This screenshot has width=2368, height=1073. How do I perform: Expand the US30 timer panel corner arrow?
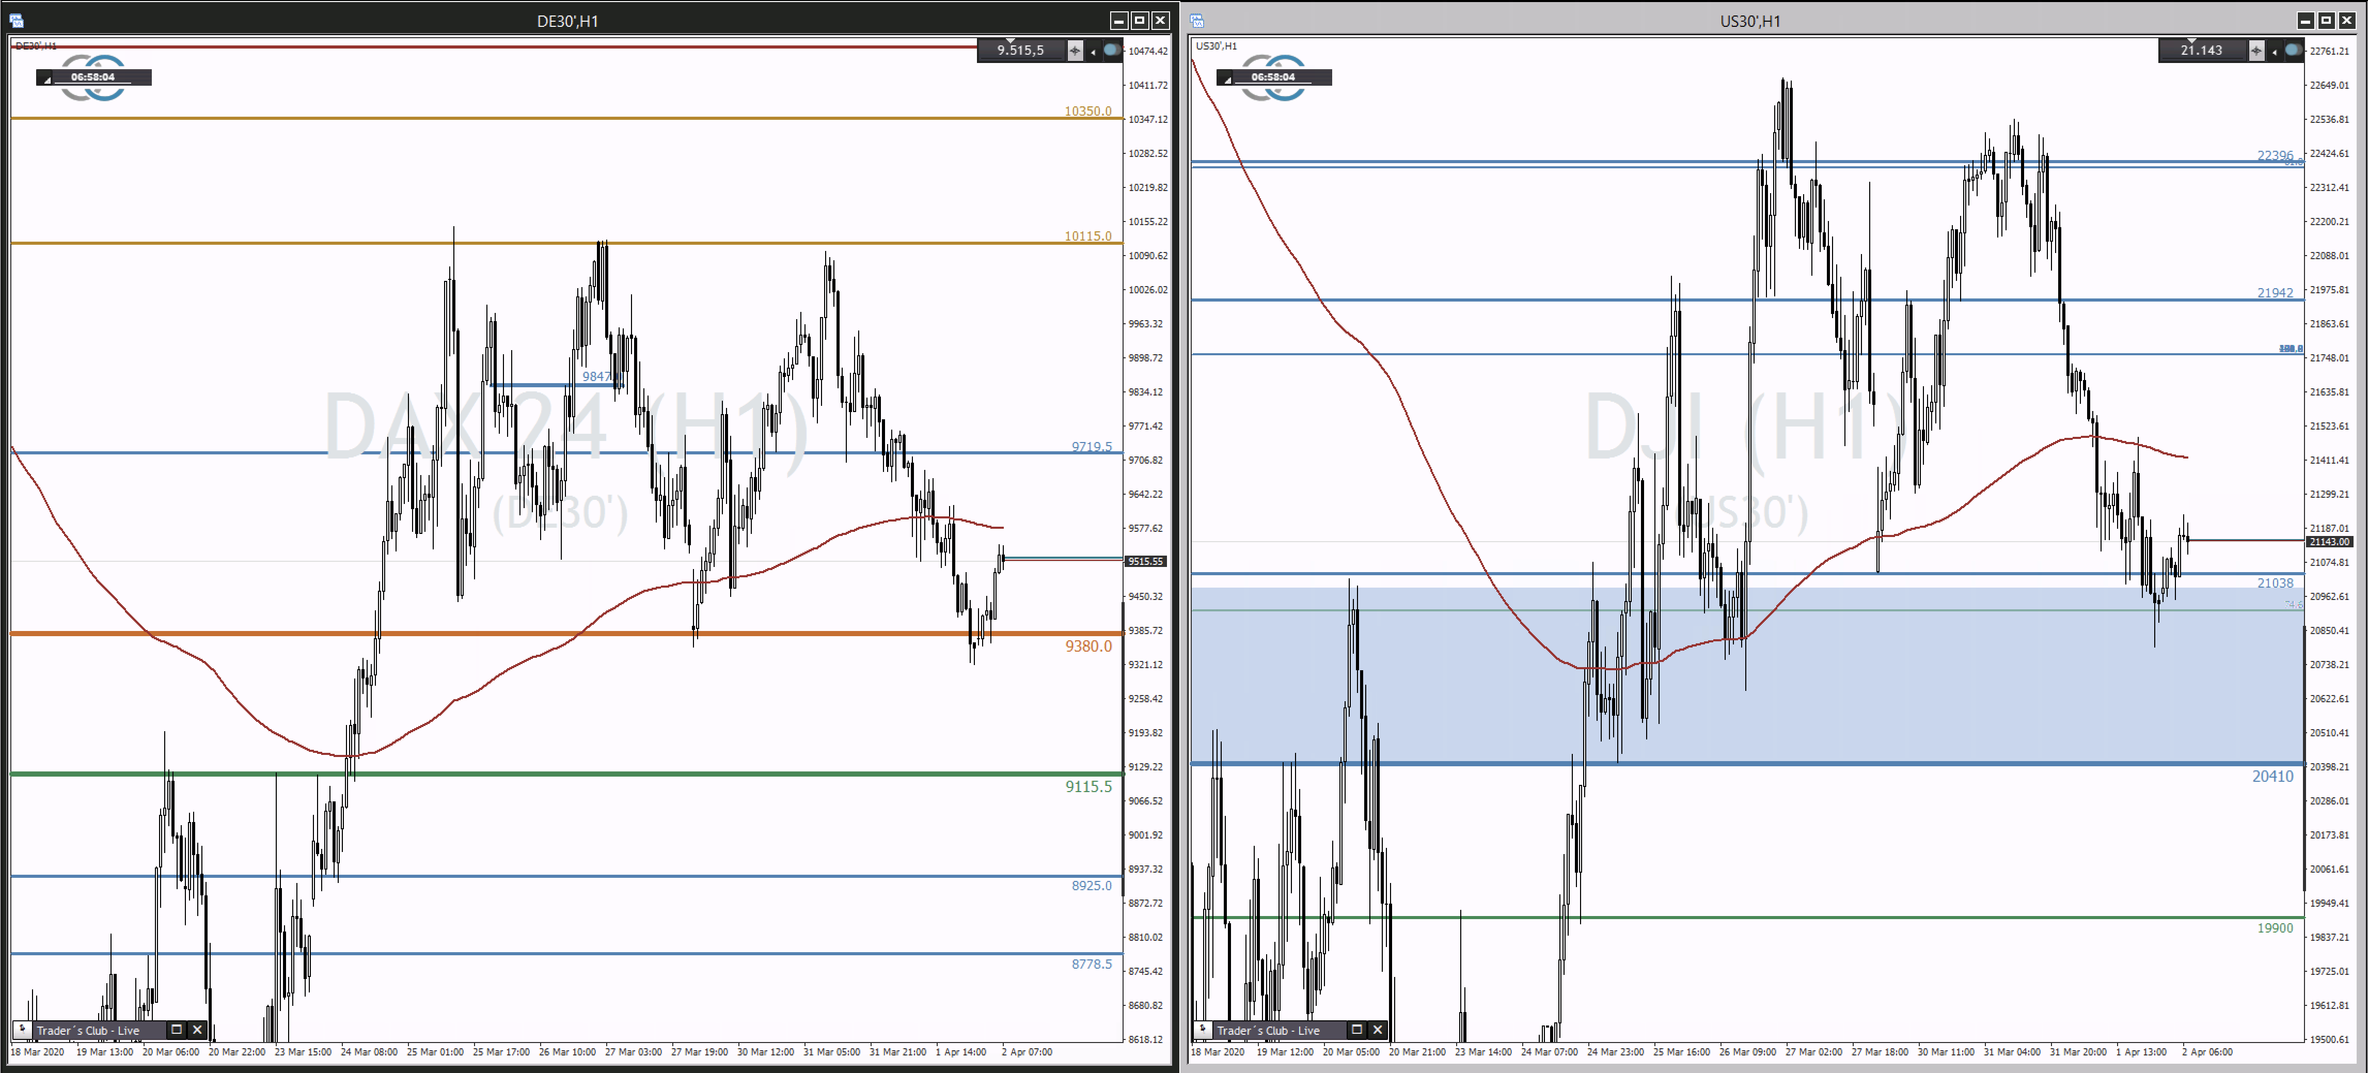click(1227, 79)
